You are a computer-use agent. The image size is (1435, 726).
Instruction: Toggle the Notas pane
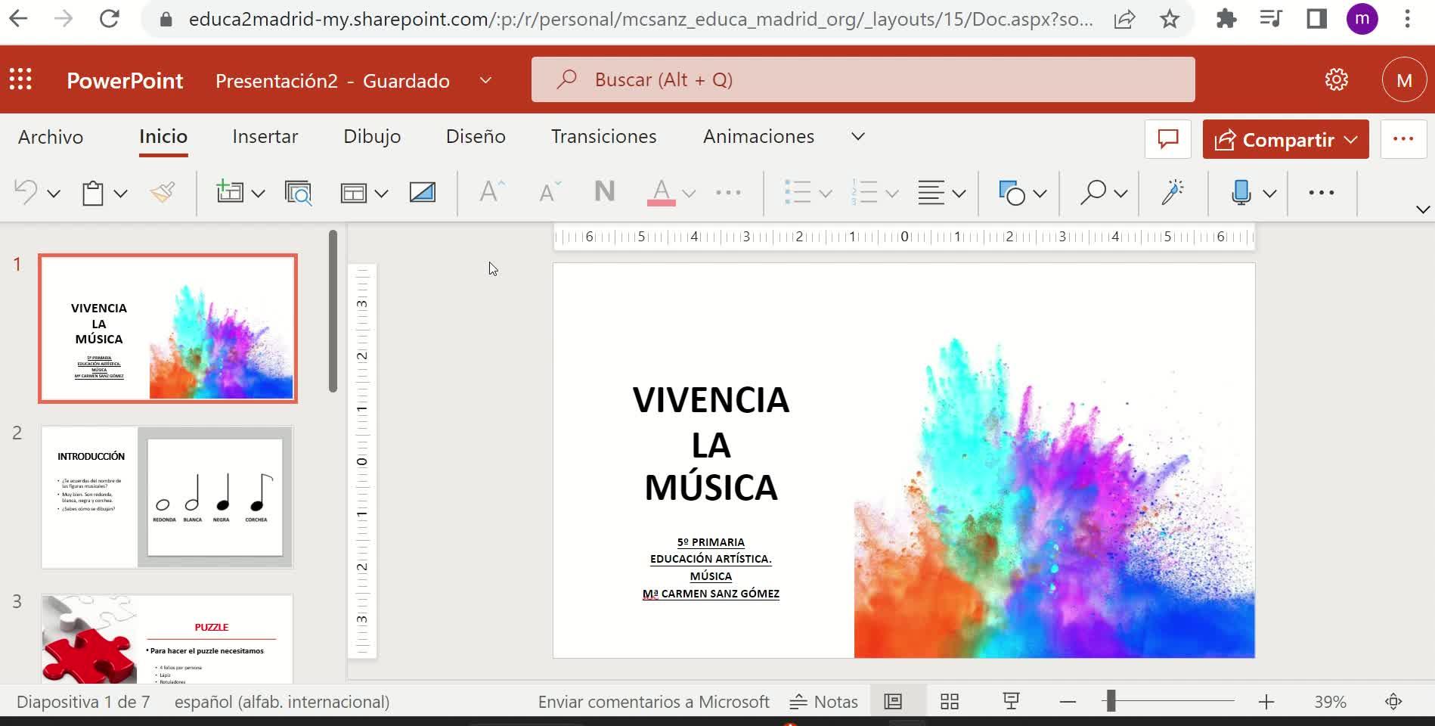pos(824,702)
